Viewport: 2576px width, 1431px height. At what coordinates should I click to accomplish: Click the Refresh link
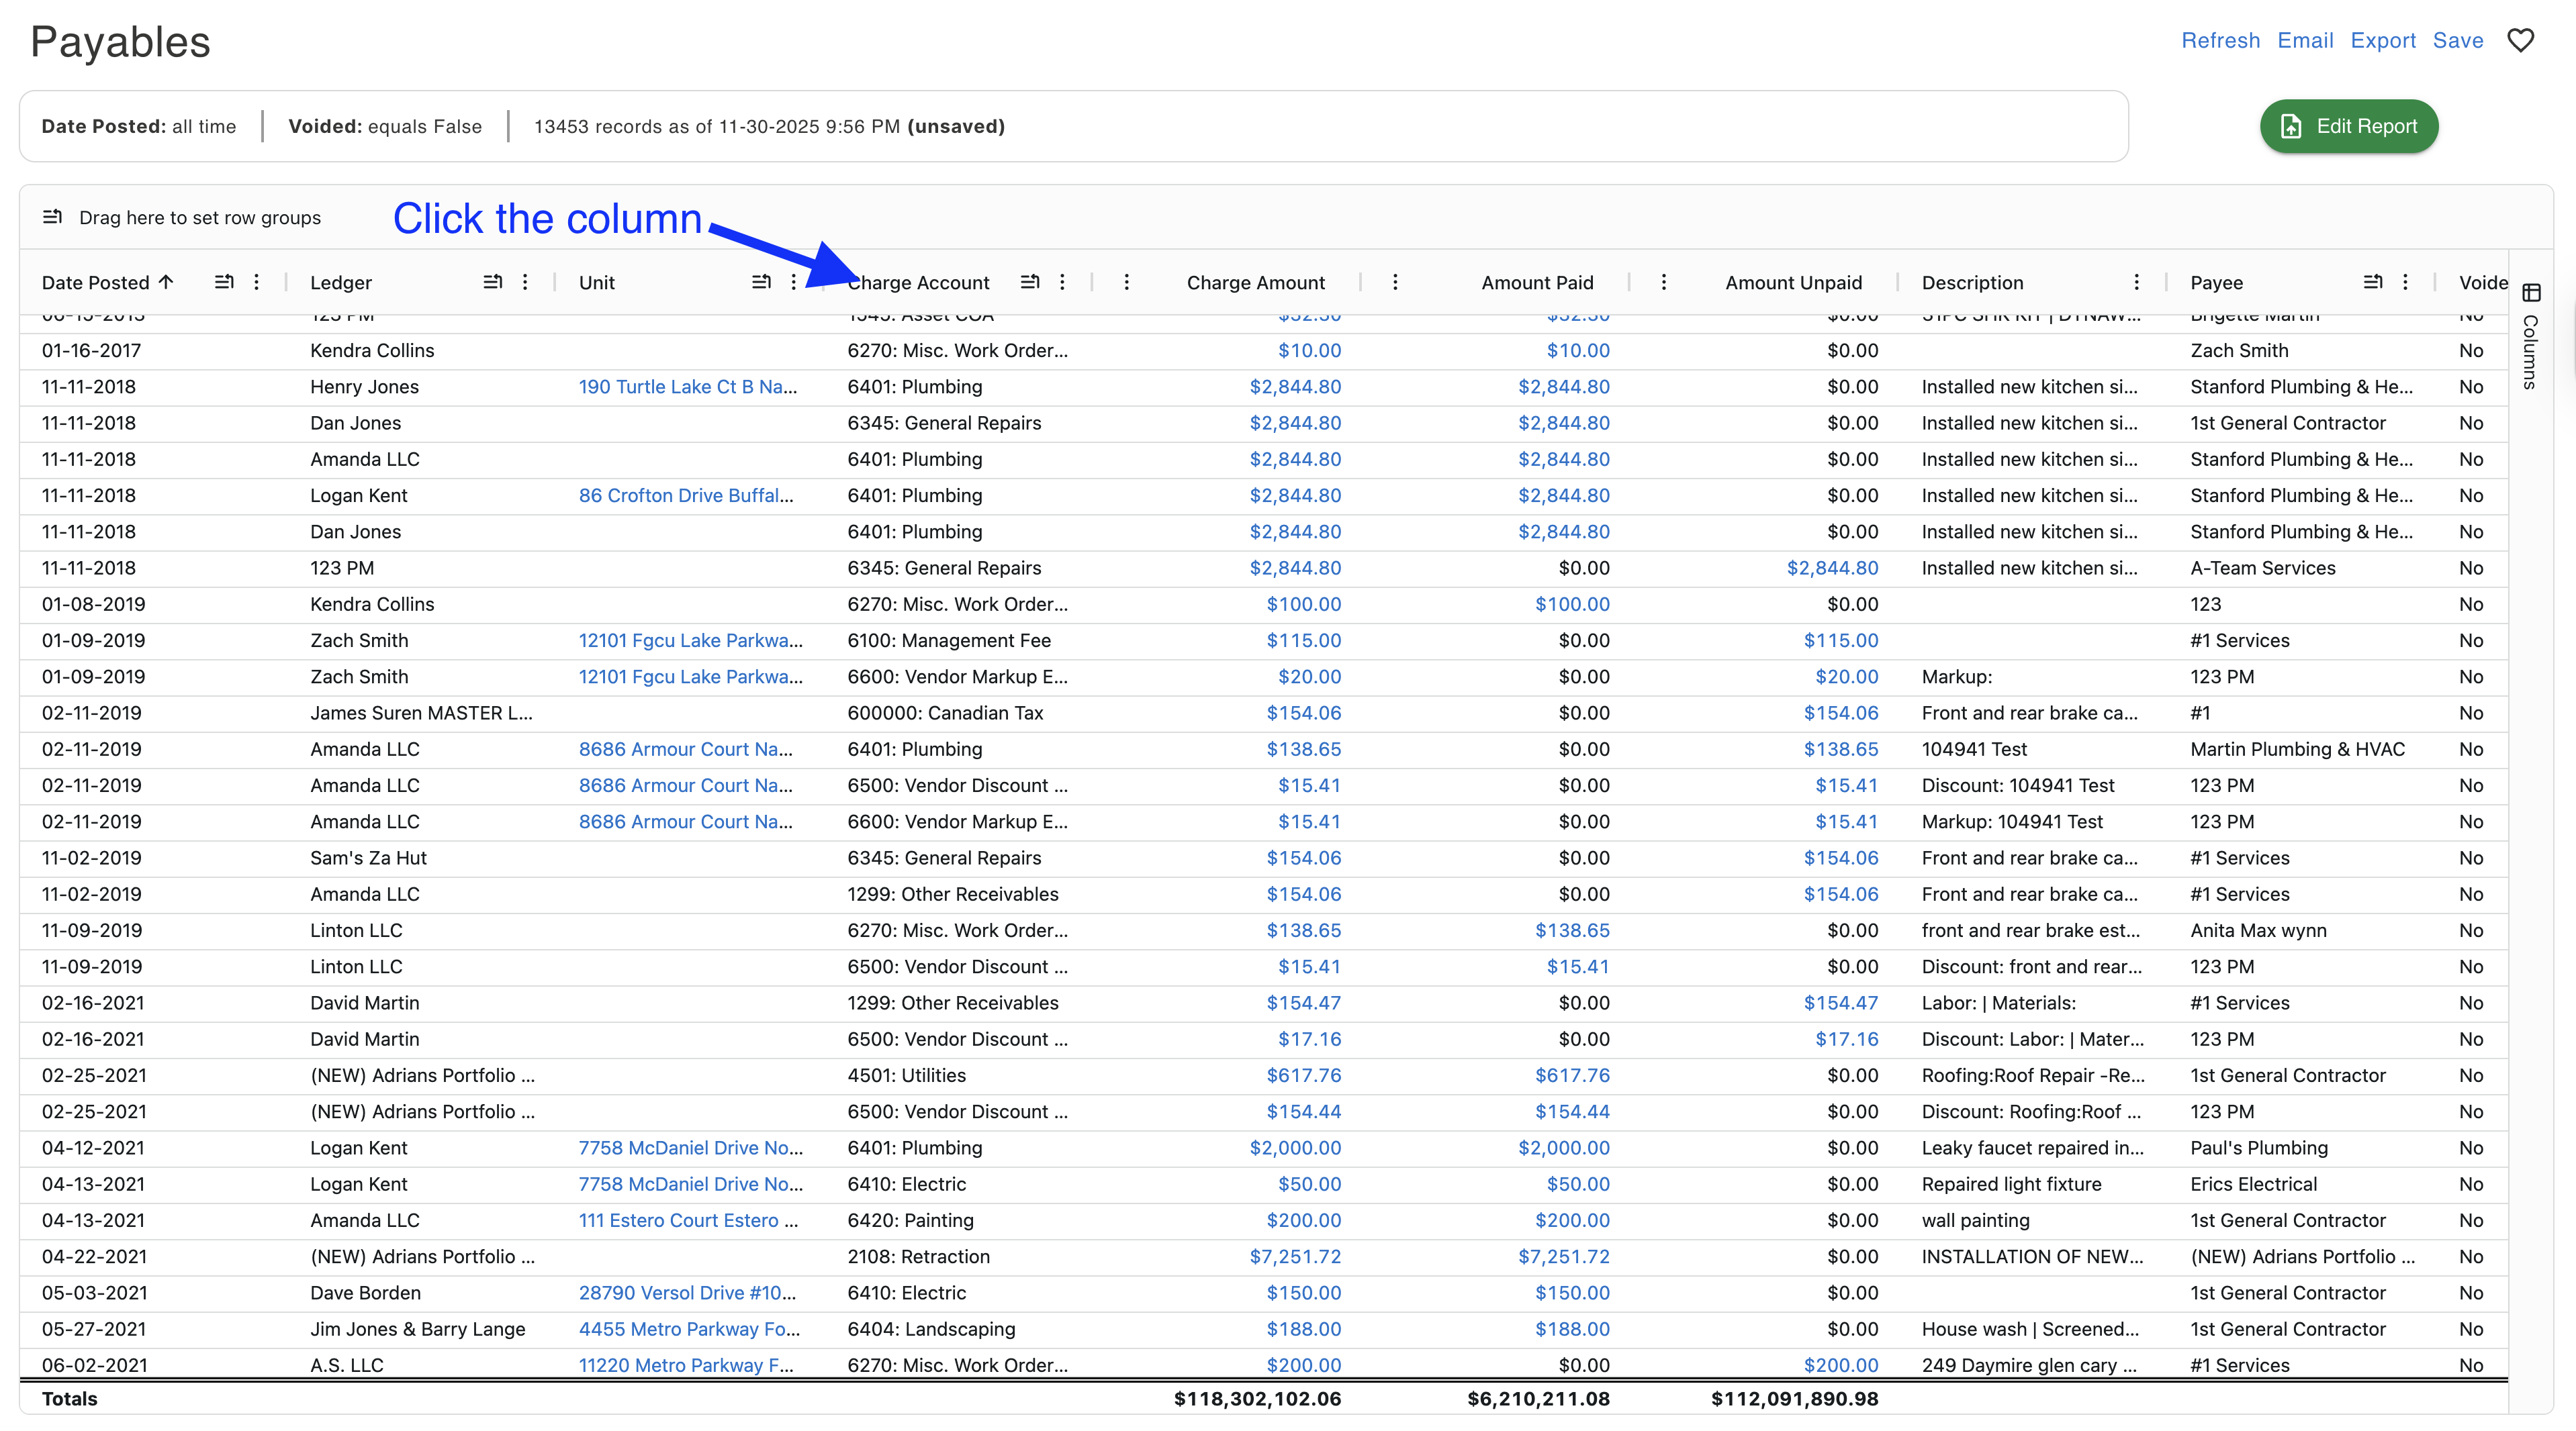[x=2220, y=40]
